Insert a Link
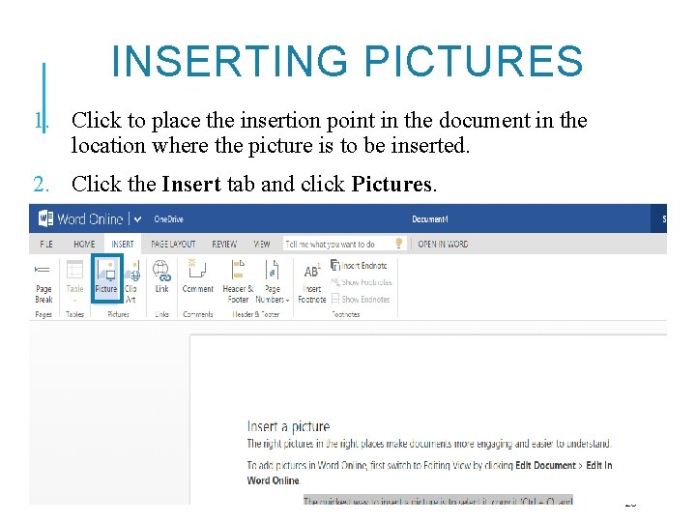The image size is (696, 522). (x=161, y=277)
